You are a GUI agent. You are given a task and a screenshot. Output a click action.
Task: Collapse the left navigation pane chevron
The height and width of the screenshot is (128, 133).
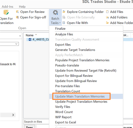click(20, 36)
